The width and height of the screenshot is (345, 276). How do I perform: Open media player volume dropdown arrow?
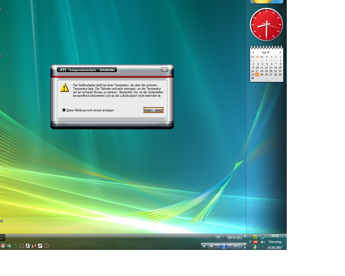239,246
